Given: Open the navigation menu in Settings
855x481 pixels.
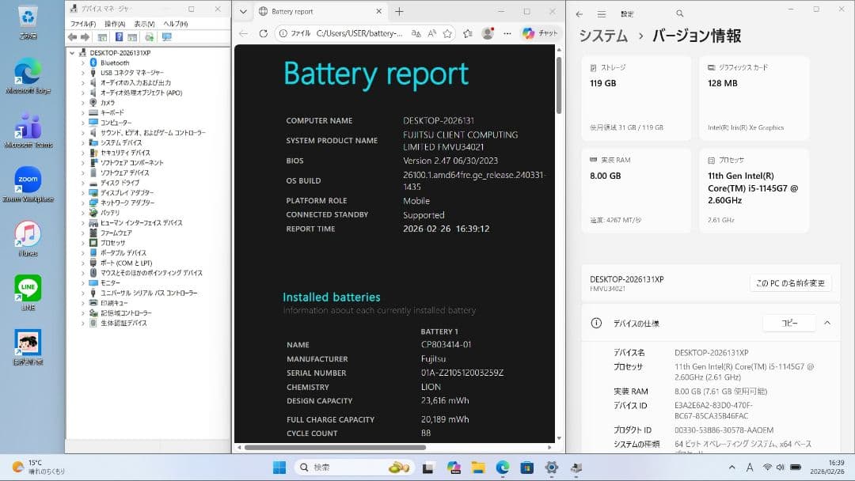Looking at the screenshot, I should point(602,13).
